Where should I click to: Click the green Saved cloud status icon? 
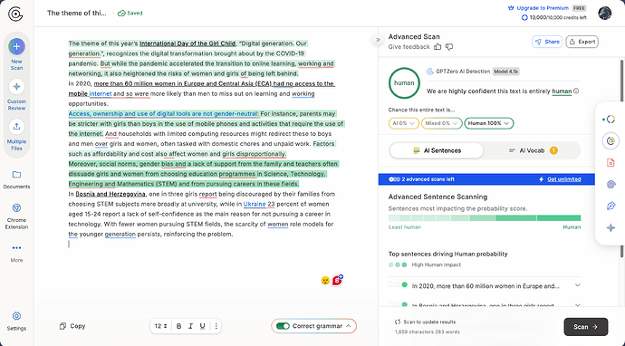click(x=121, y=14)
